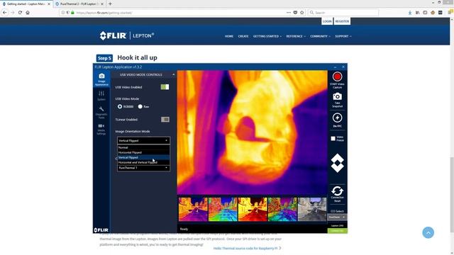454x255 pixels.
Task: Click the Login button
Action: coord(327,21)
